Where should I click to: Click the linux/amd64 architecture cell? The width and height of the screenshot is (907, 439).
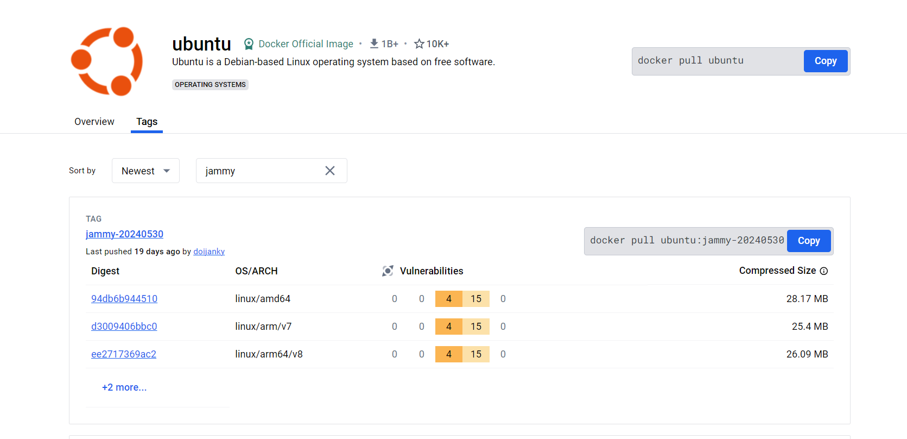(x=263, y=299)
